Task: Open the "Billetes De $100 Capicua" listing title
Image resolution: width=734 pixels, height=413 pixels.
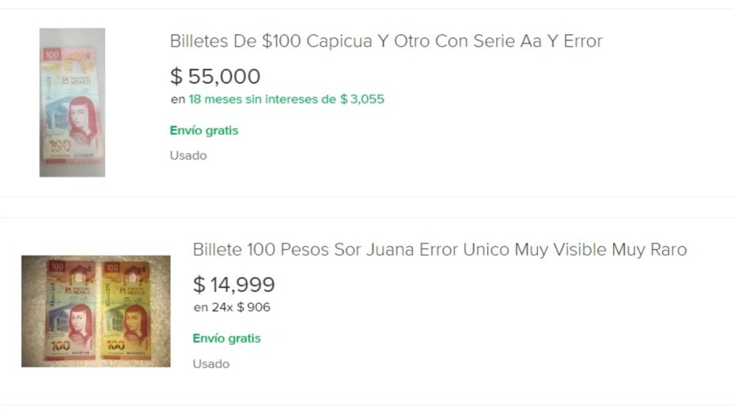Action: point(385,41)
